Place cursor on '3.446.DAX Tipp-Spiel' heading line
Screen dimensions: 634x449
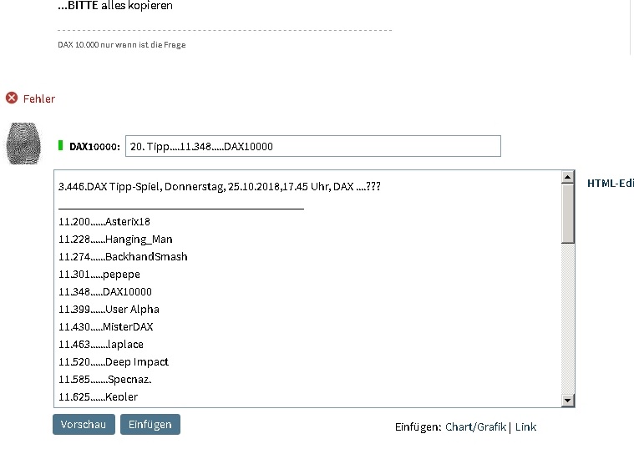220,185
